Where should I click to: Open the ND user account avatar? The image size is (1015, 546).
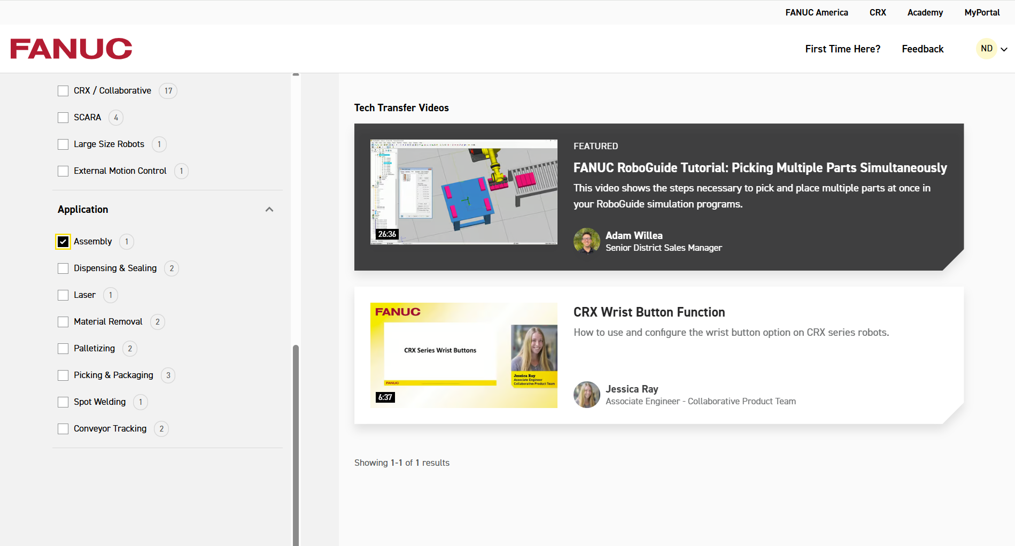coord(986,48)
